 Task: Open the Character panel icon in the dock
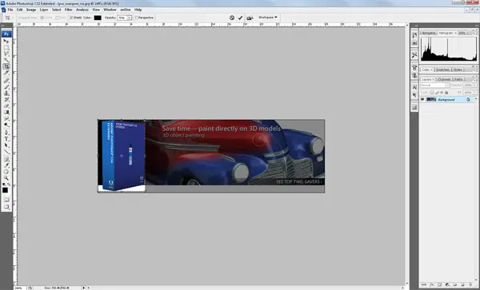pos(414,87)
